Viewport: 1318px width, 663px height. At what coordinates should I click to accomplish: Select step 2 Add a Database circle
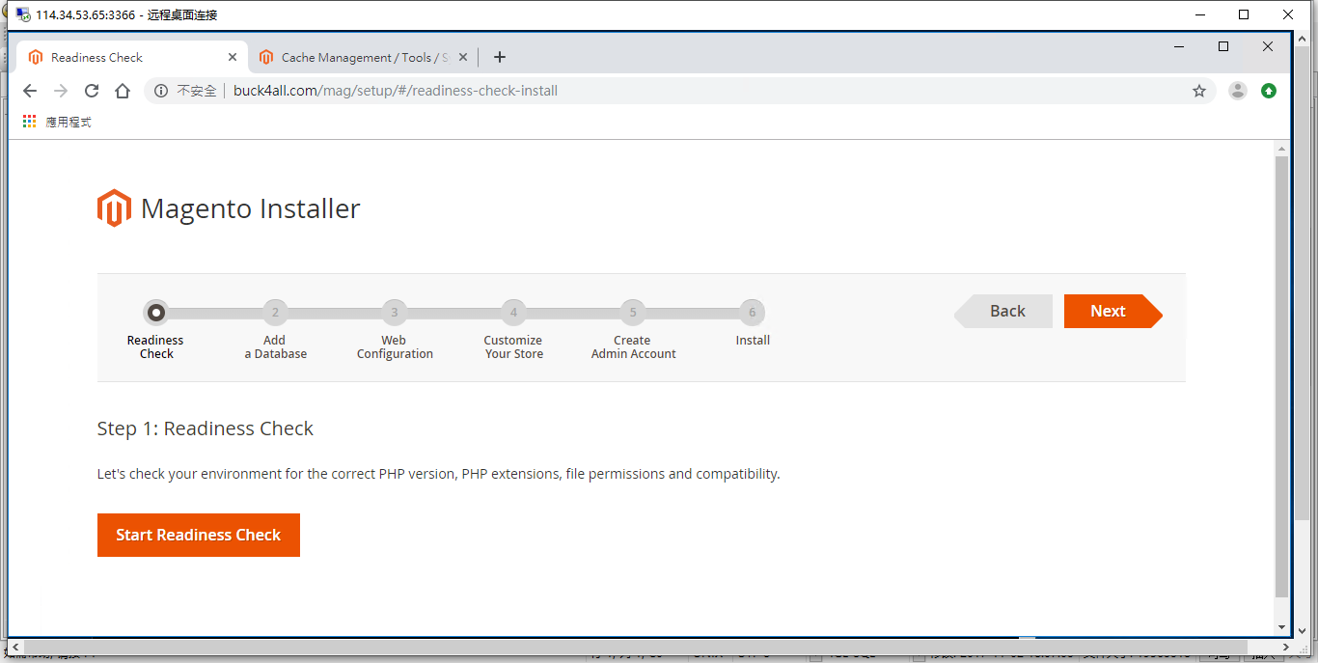(275, 313)
